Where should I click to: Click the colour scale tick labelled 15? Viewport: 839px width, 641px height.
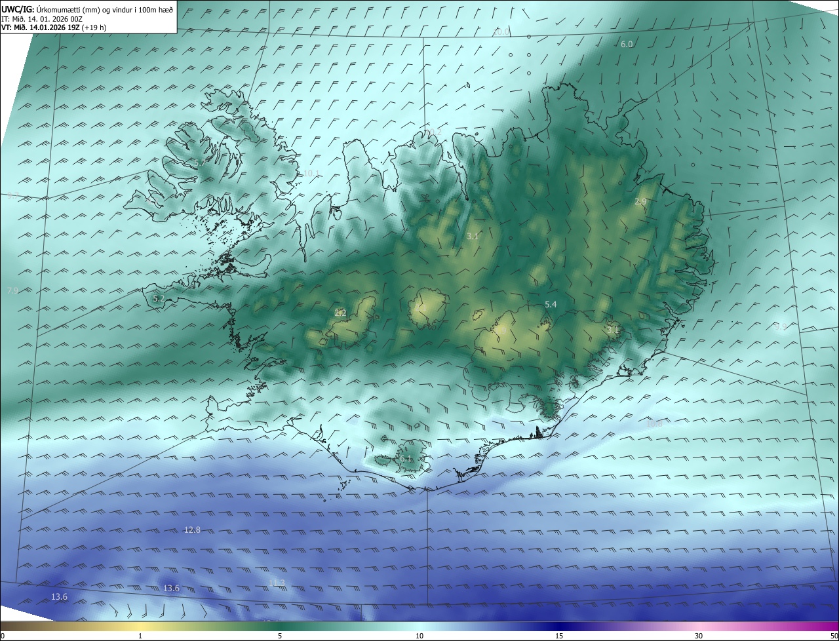tap(559, 636)
